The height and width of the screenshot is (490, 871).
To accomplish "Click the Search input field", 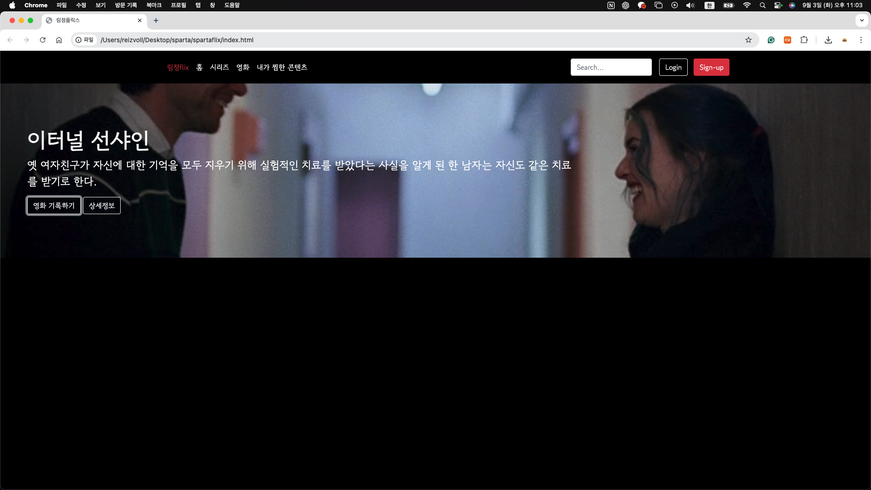I will [611, 67].
